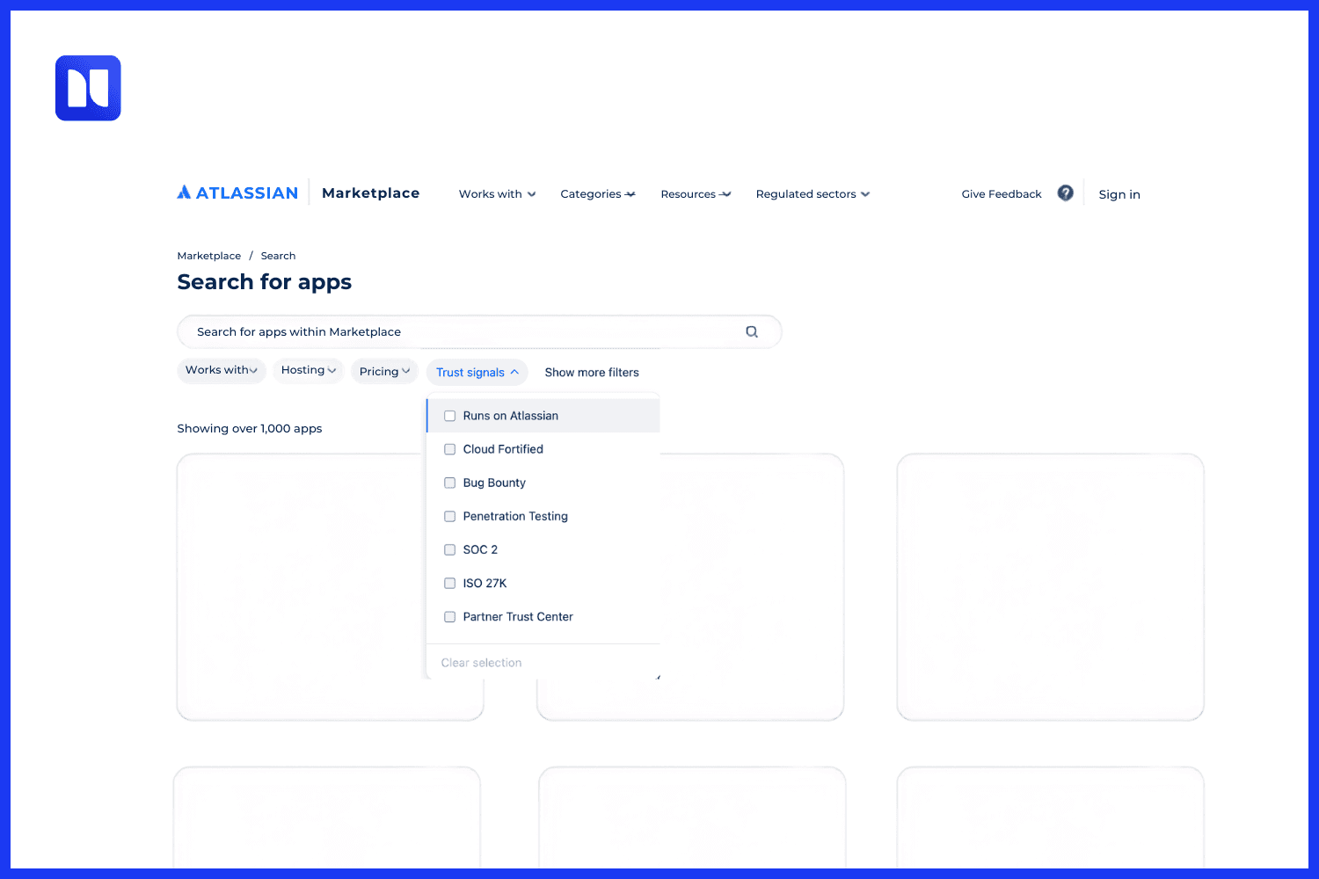Click the Marketplace header title

(370, 193)
